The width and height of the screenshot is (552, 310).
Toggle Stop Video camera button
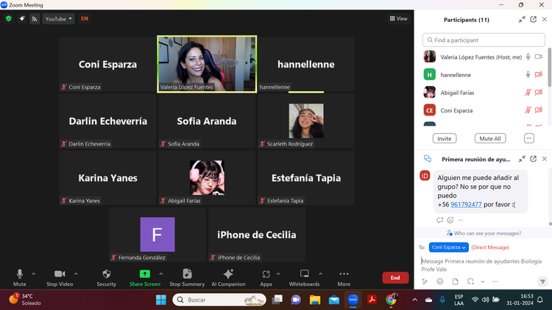coord(60,274)
